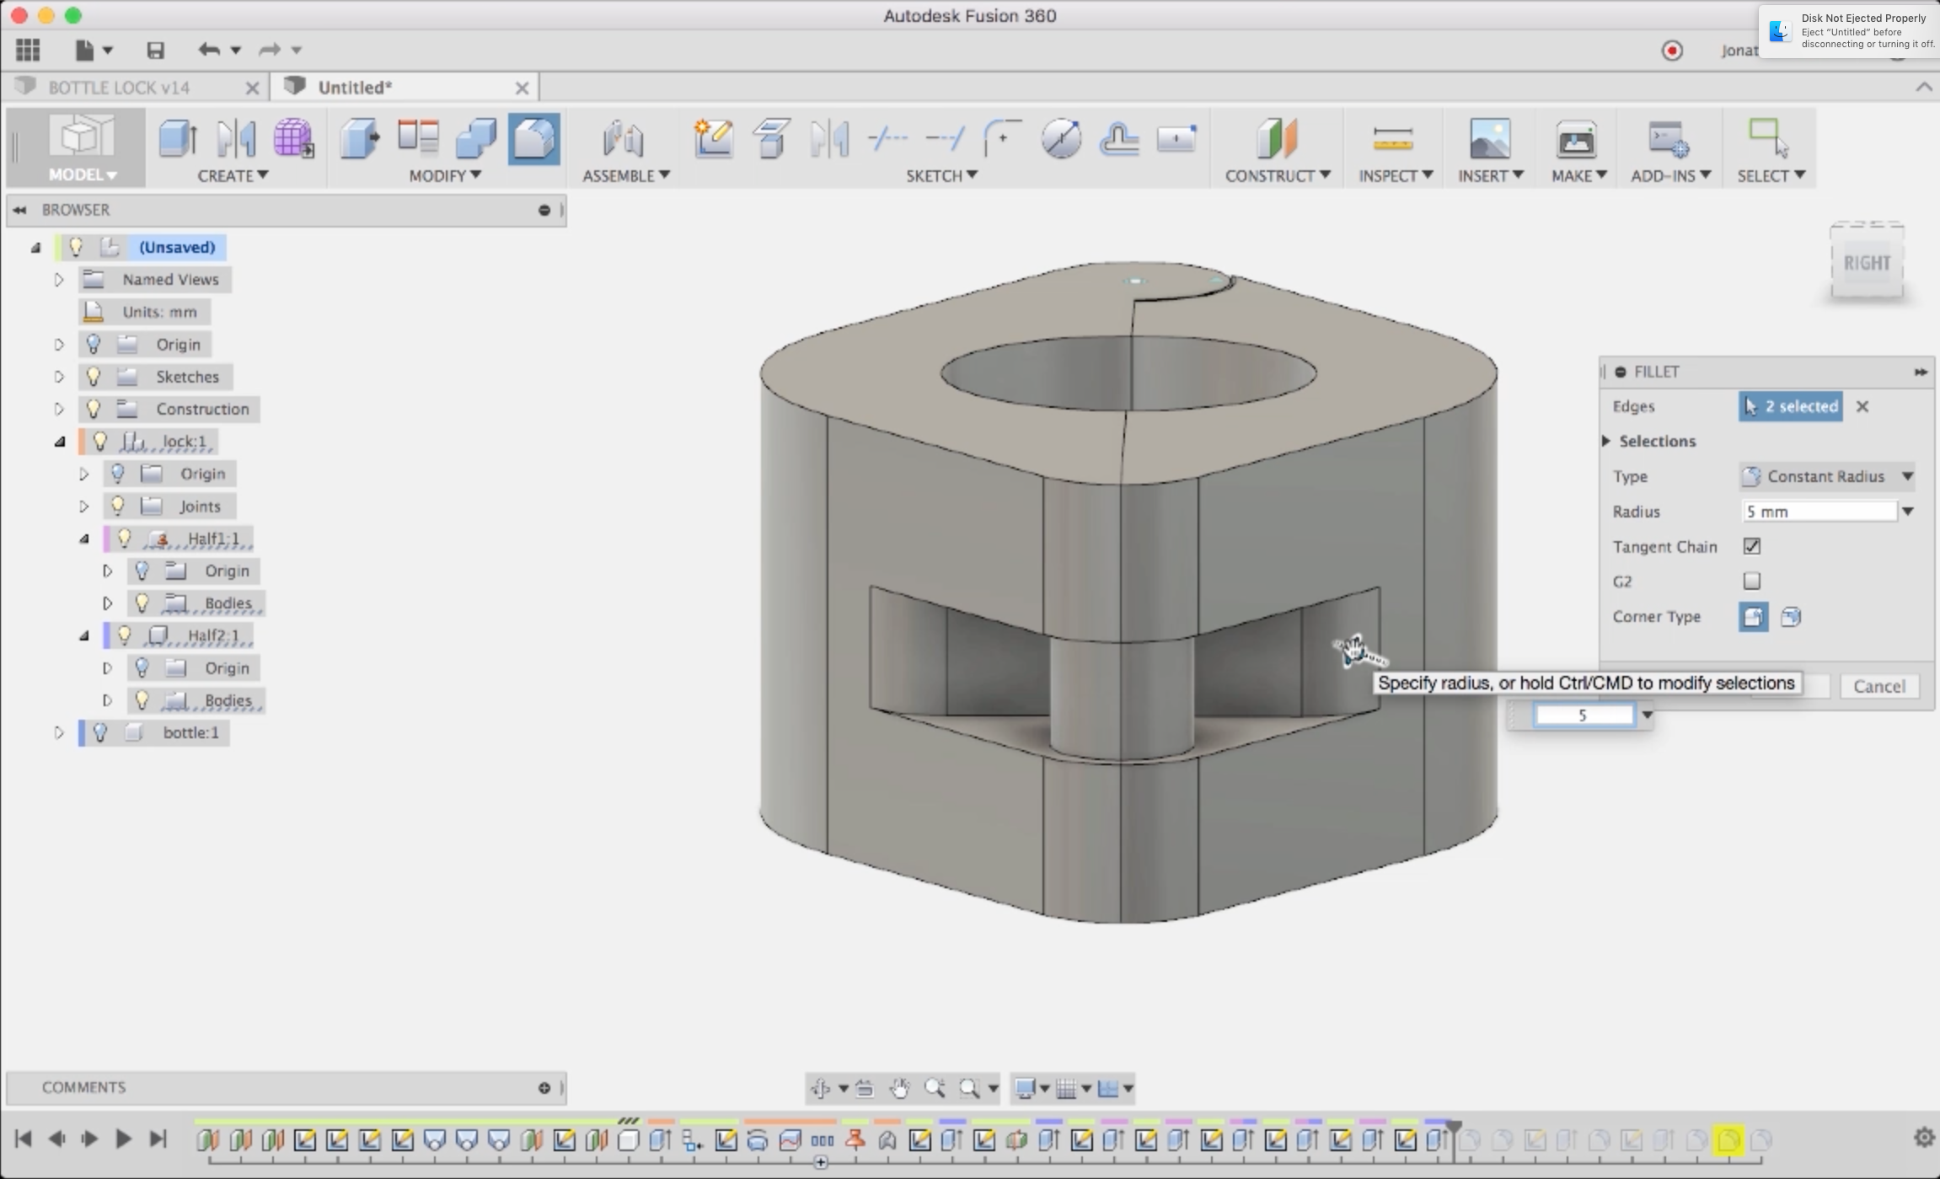Expand the Selections section in Fillet panel
1940x1179 pixels.
coord(1606,441)
